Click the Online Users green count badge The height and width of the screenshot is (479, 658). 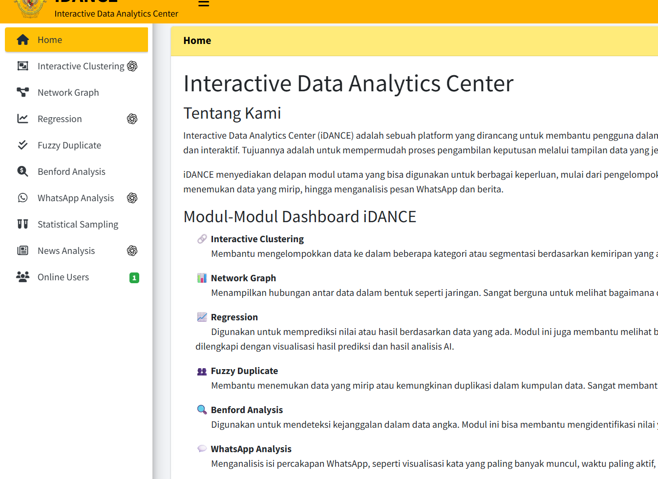pos(134,278)
